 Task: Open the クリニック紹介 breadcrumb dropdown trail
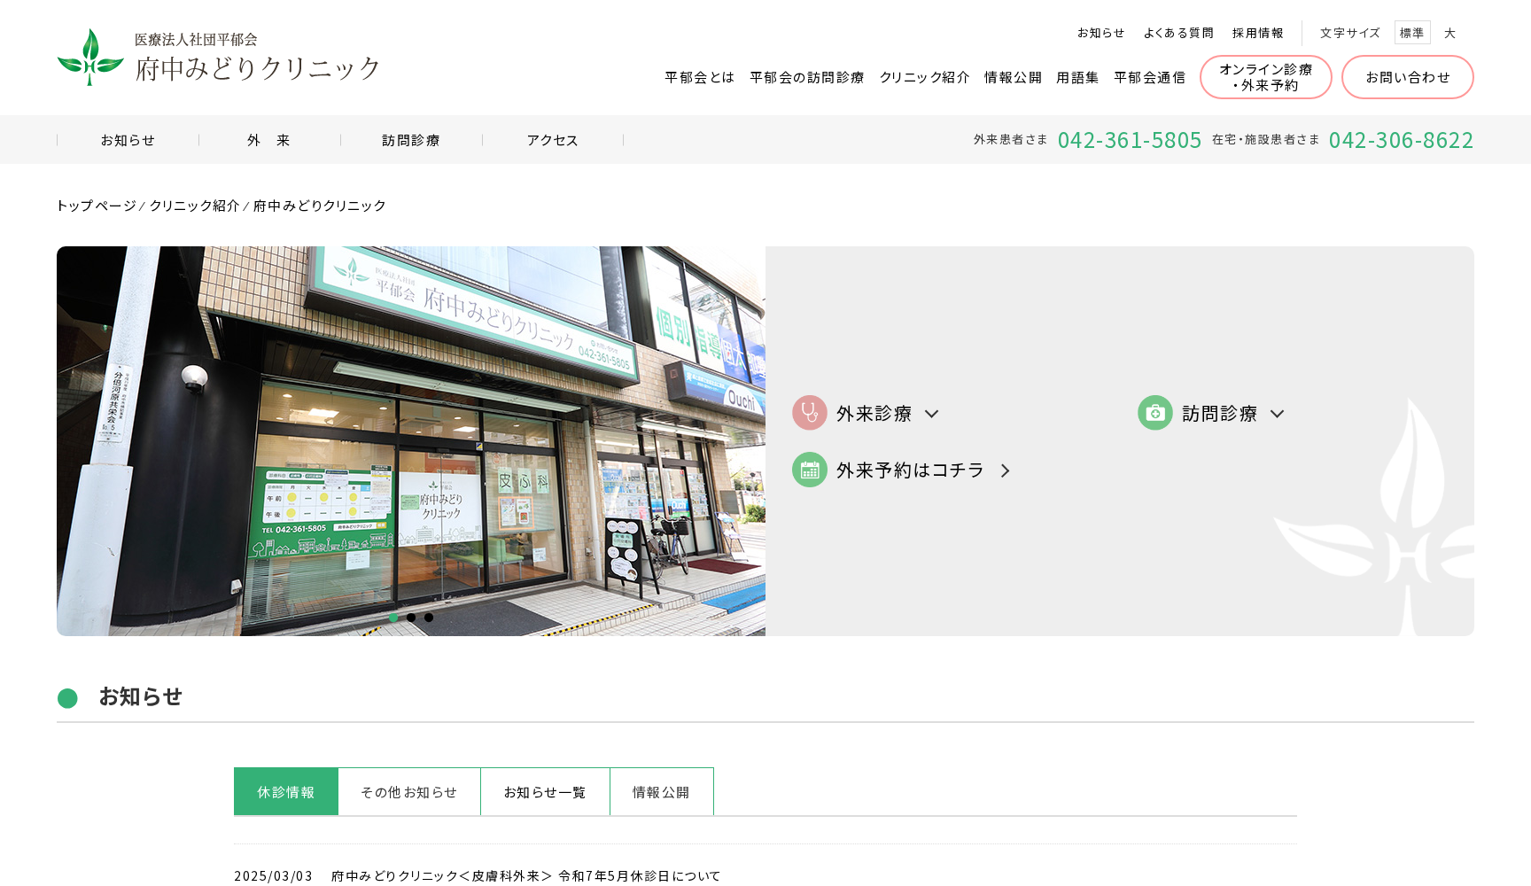(x=196, y=206)
